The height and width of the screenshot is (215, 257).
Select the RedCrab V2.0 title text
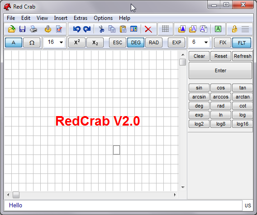coord(98,121)
